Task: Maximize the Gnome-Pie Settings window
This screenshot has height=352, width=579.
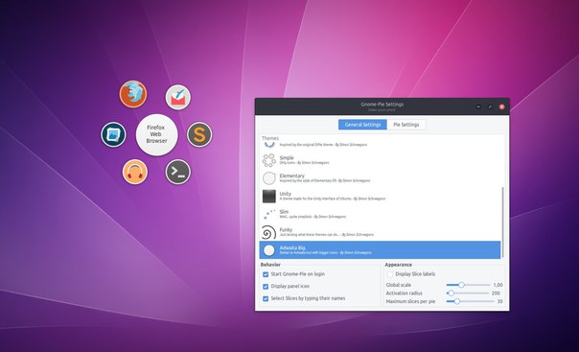Action: pos(490,106)
